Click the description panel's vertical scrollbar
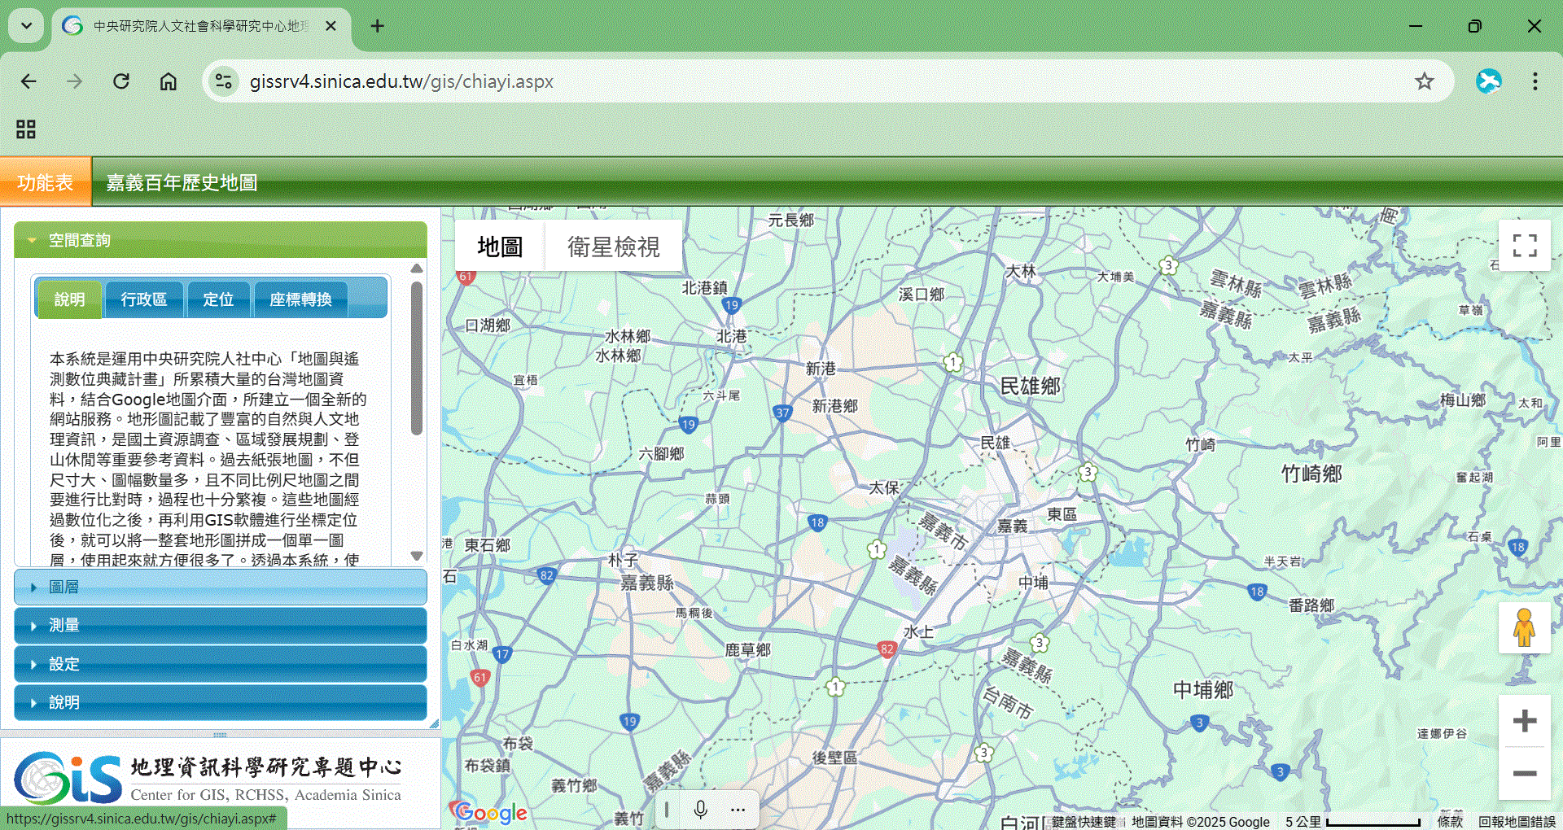This screenshot has width=1563, height=830. tap(417, 358)
